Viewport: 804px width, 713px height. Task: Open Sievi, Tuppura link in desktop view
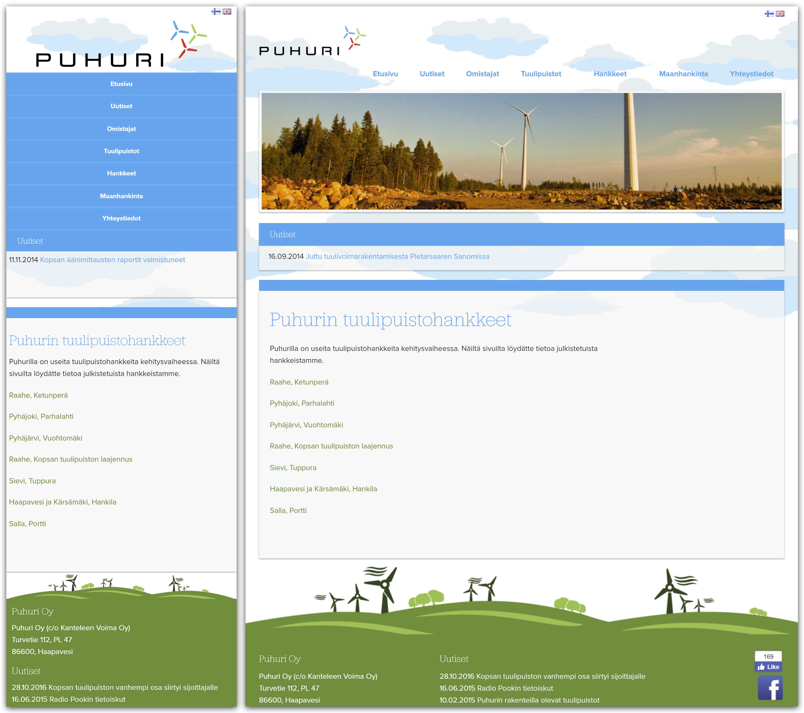coord(293,468)
